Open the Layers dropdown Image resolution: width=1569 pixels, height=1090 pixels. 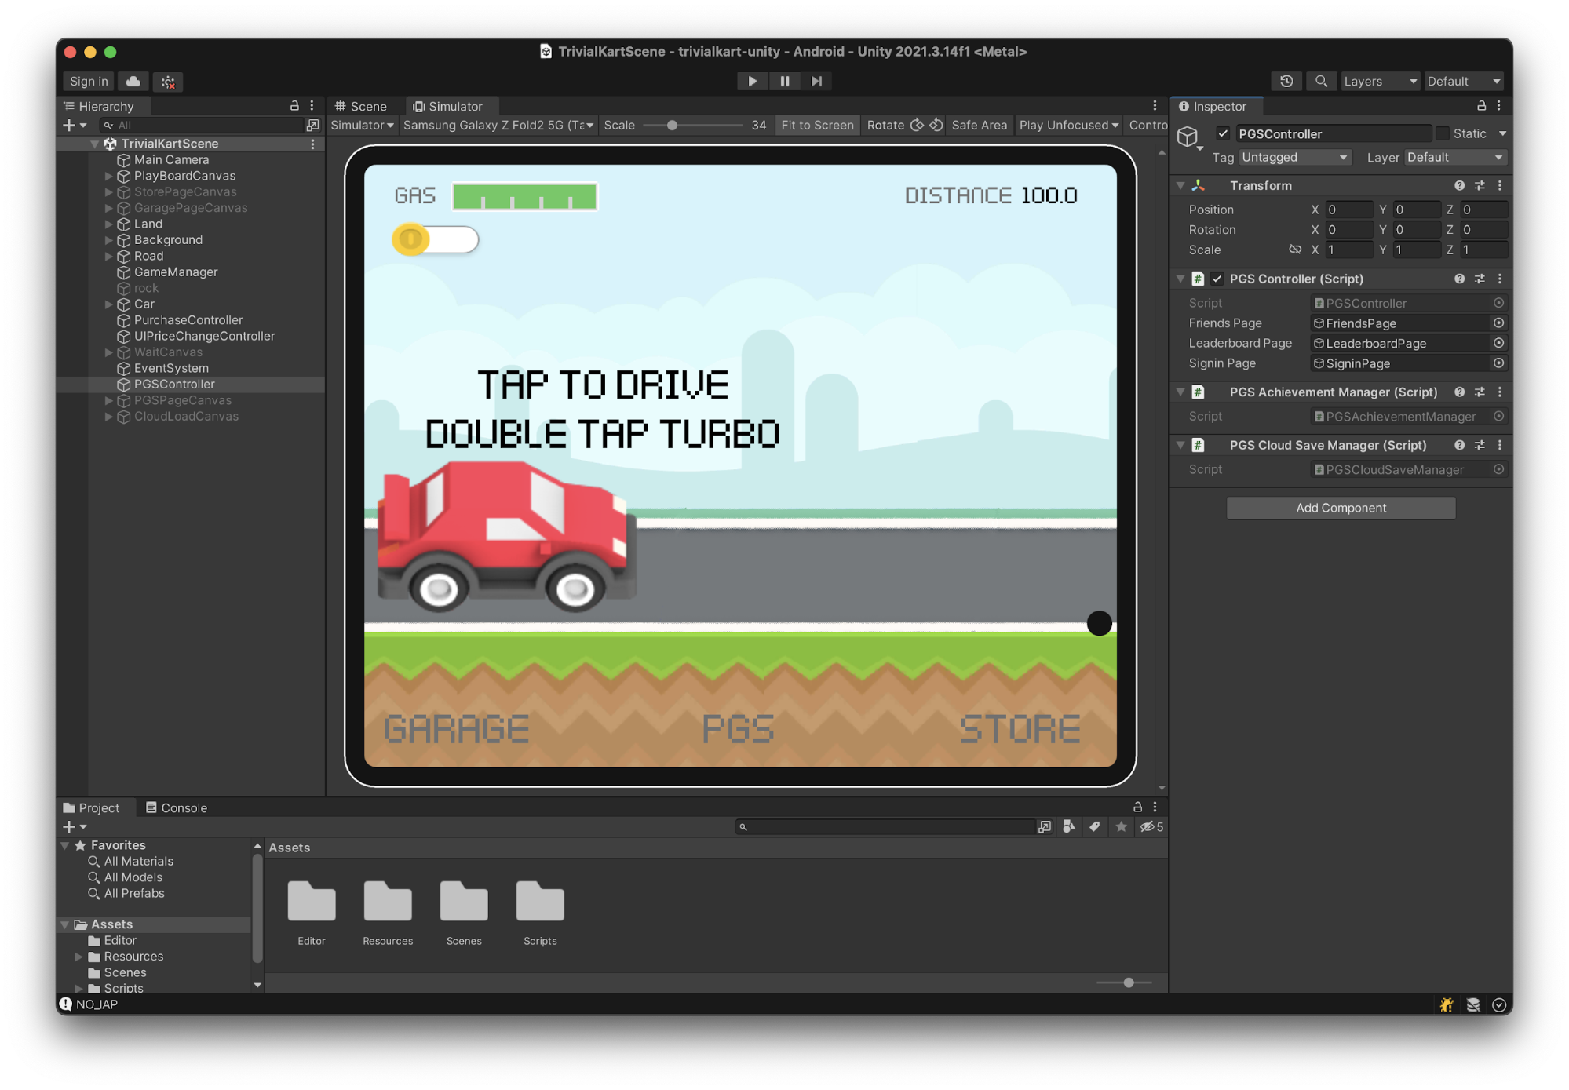click(1379, 81)
